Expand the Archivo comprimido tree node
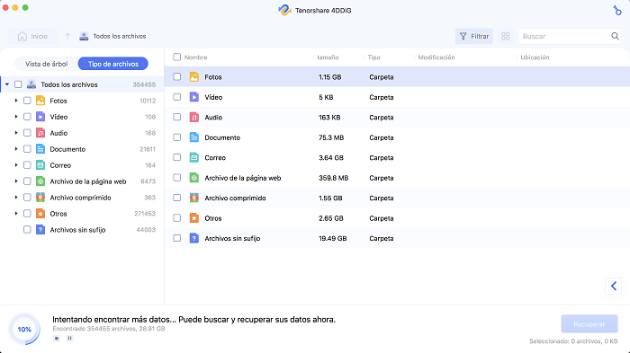This screenshot has width=630, height=353. pos(16,197)
